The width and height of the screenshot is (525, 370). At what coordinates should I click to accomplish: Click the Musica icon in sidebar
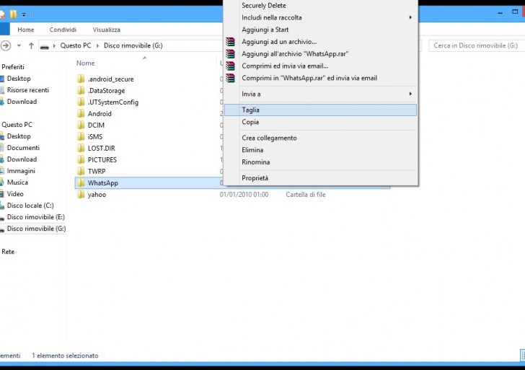click(2, 182)
